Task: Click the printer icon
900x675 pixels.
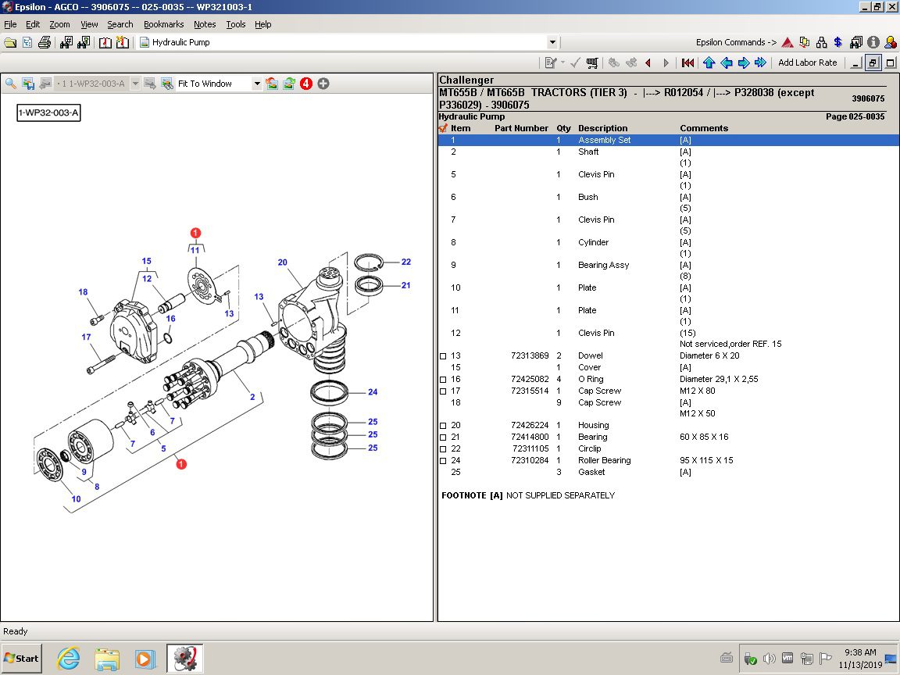Action: click(45, 42)
